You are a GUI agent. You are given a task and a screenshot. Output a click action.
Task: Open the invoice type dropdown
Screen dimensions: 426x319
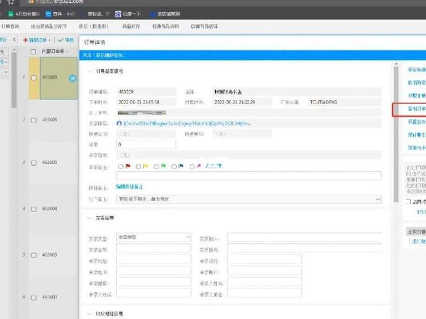tap(153, 237)
